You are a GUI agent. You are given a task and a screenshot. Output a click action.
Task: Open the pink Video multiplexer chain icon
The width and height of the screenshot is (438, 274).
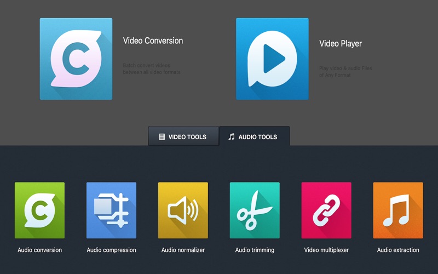point(326,210)
